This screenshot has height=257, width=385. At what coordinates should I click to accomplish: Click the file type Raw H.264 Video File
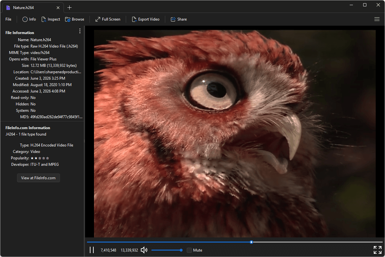click(54, 46)
